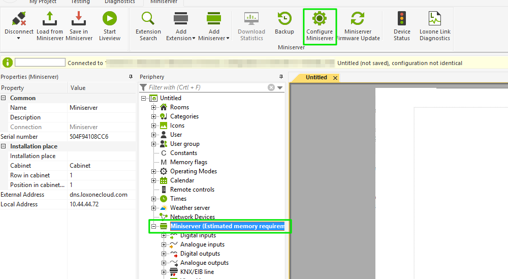This screenshot has width=508, height=279.
Task: Clear the periphery filter text
Action: [271, 87]
